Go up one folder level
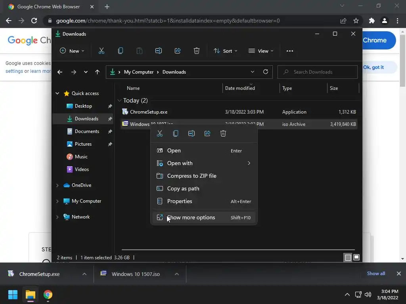Image resolution: width=406 pixels, height=304 pixels. pos(97,72)
